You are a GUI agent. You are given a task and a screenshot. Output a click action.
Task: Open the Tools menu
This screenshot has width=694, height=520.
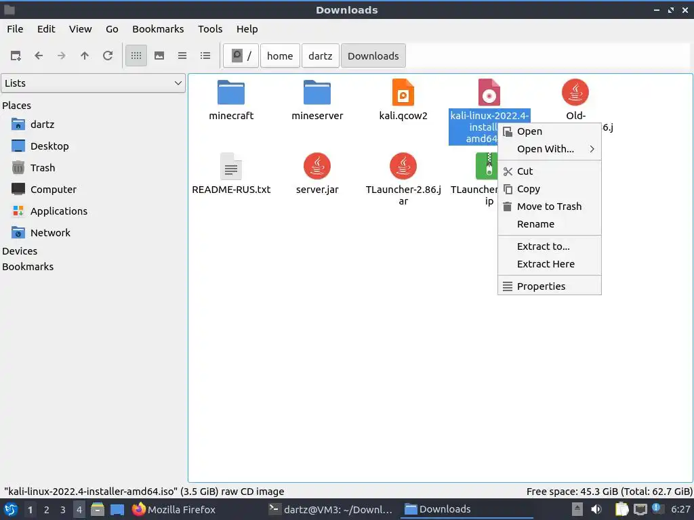pos(210,29)
